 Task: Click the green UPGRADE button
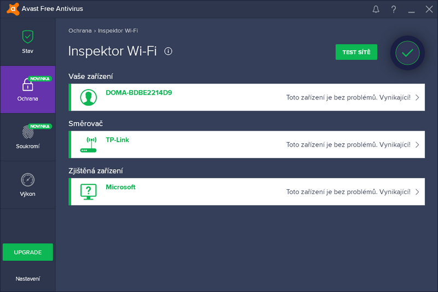(28, 252)
